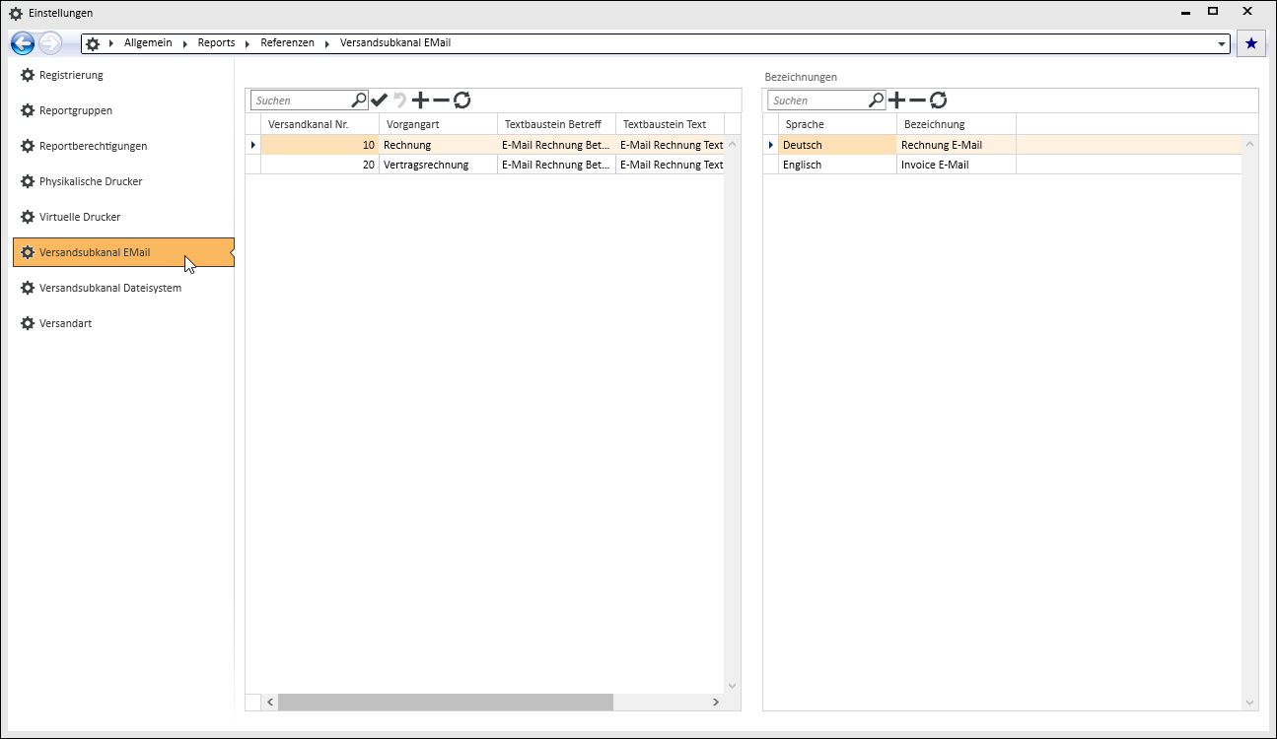
Task: Add new Versandkanal row with plus icon
Action: pyautogui.click(x=420, y=101)
